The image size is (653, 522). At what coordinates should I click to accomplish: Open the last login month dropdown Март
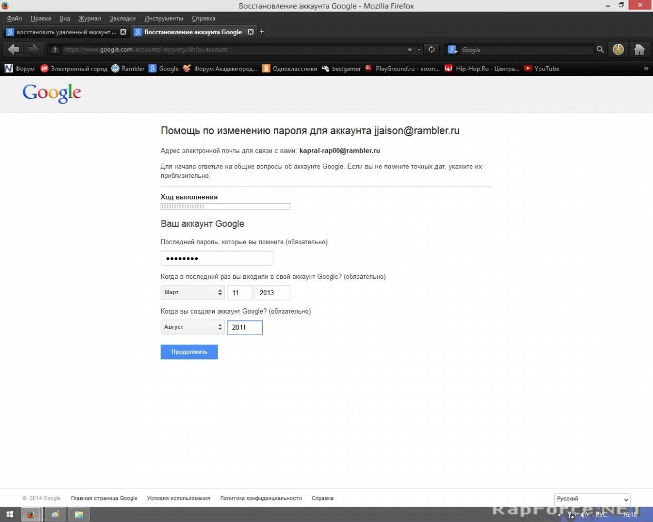[x=193, y=293]
